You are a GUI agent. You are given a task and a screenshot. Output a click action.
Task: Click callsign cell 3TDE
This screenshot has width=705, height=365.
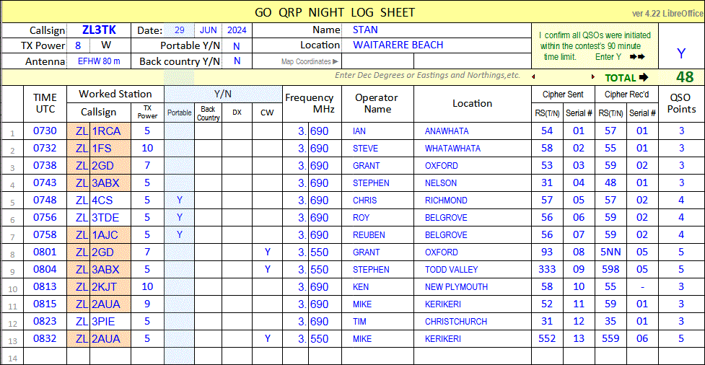pos(110,218)
